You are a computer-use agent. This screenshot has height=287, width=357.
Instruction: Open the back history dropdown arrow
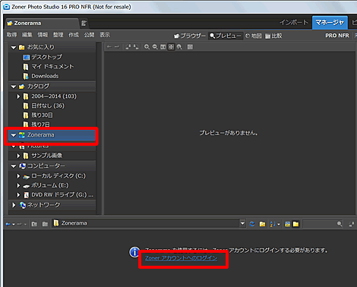[x=14, y=224]
